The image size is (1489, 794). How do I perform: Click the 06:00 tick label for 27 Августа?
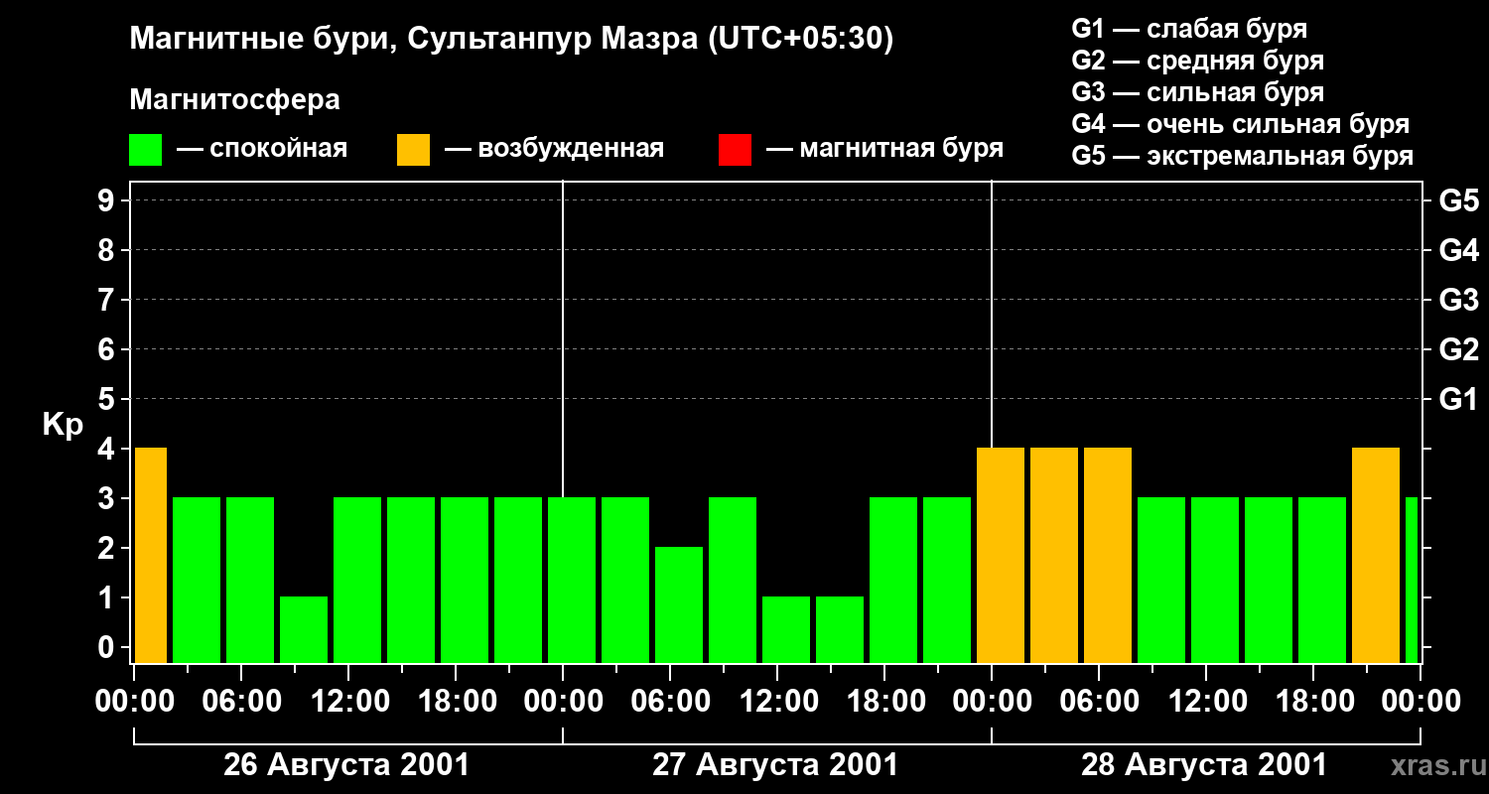coord(671,701)
